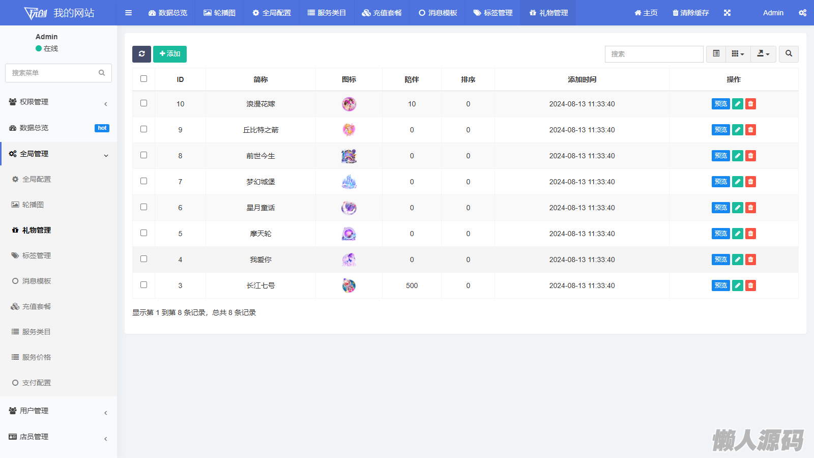Screen dimensions: 814x458
Task: Open 充值套餐 in the top navigation
Action: coord(382,13)
